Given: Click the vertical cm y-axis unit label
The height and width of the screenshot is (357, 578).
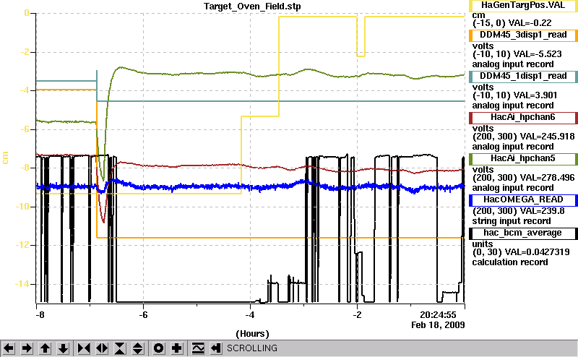Looking at the screenshot, I should (x=5, y=158).
